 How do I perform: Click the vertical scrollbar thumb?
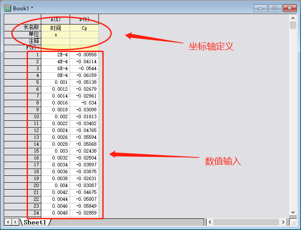[293, 25]
